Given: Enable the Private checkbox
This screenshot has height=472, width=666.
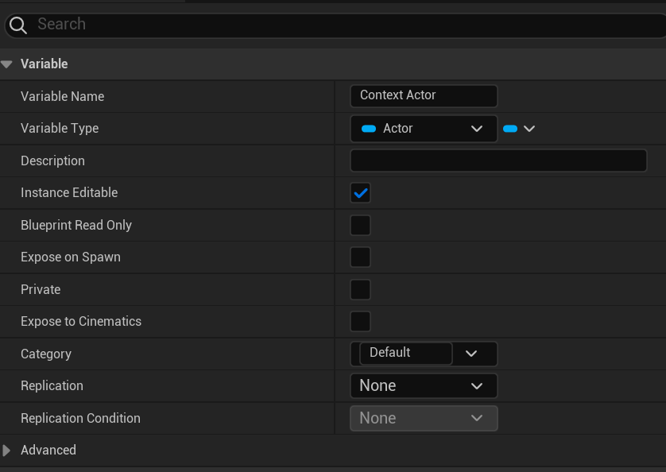Looking at the screenshot, I should 360,289.
